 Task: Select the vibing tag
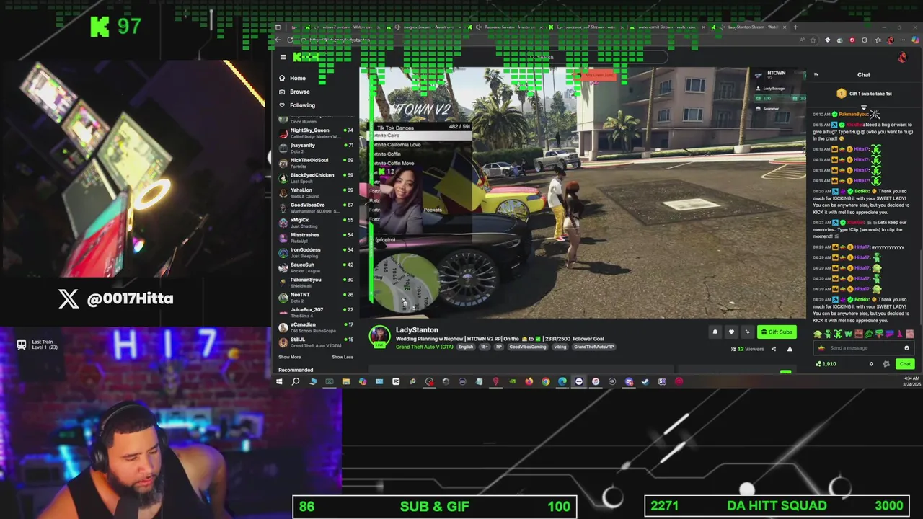click(x=560, y=347)
